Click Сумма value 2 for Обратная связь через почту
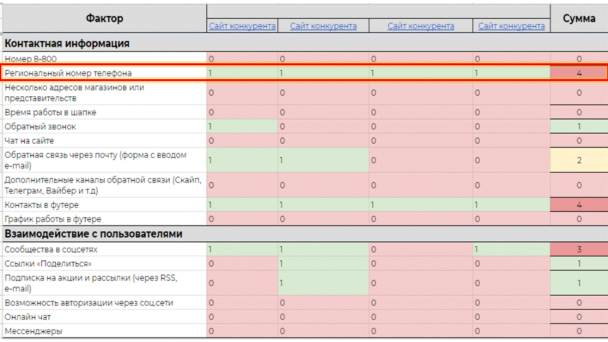The height and width of the screenshot is (342, 608). pyautogui.click(x=579, y=160)
